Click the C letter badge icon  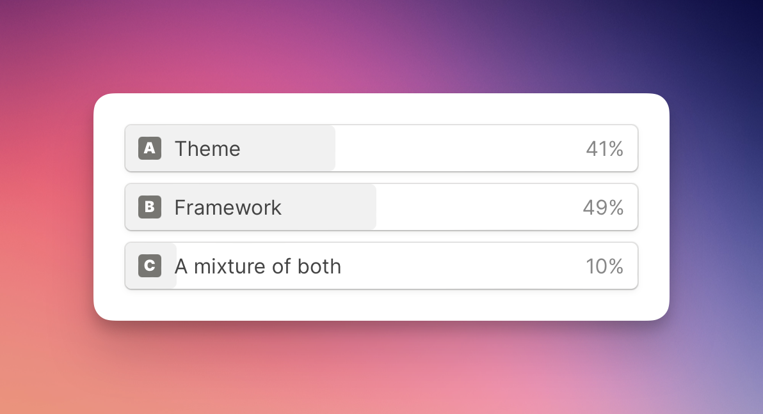(x=149, y=266)
